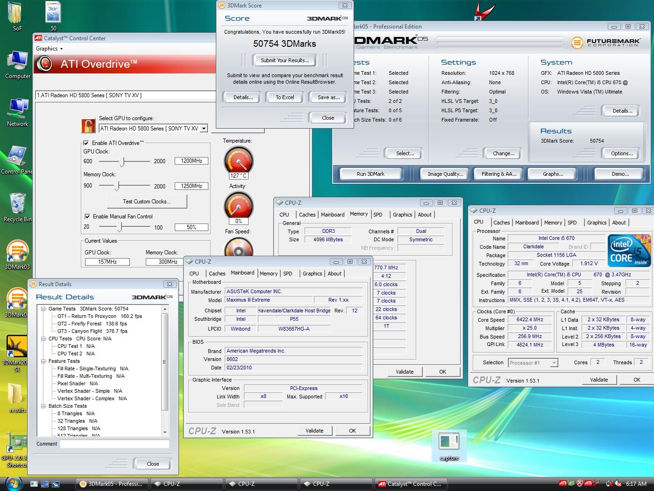
Task: Click the manual fan speed slider handle
Action: point(120,227)
